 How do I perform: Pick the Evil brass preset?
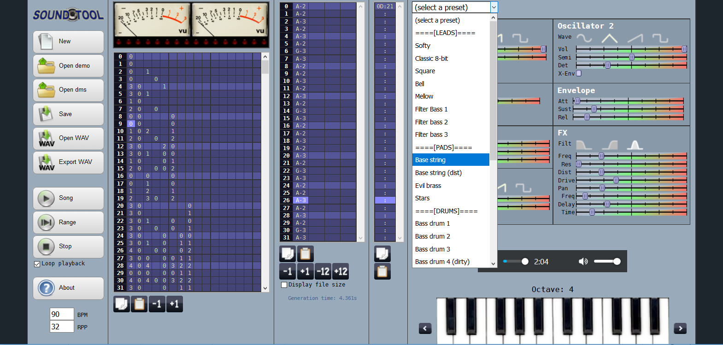point(451,186)
